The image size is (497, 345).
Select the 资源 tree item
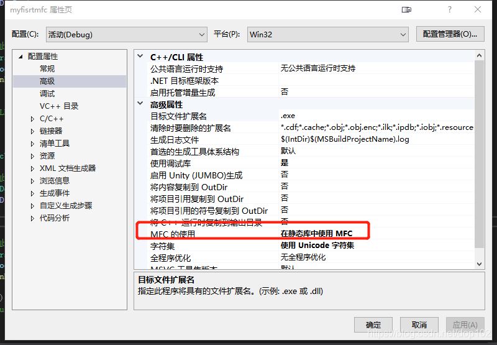tap(47, 155)
